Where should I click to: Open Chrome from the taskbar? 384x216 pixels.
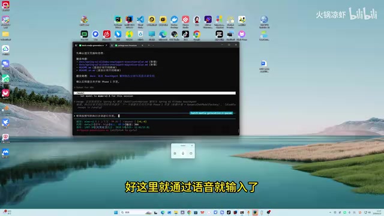pos(189,212)
